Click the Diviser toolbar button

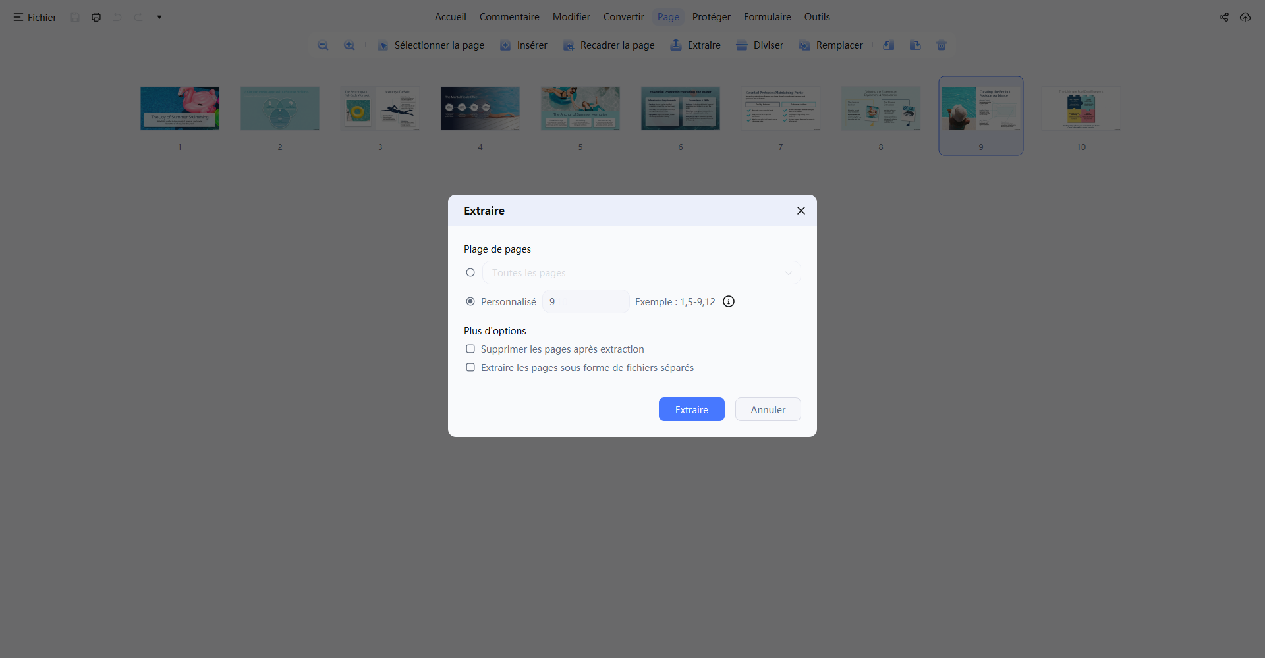tap(760, 45)
